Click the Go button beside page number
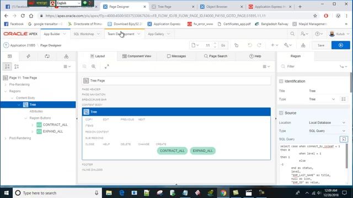This screenshot has width=353, height=198. (x=223, y=45)
